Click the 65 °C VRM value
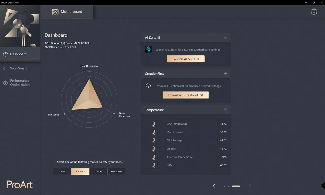 (x=223, y=165)
